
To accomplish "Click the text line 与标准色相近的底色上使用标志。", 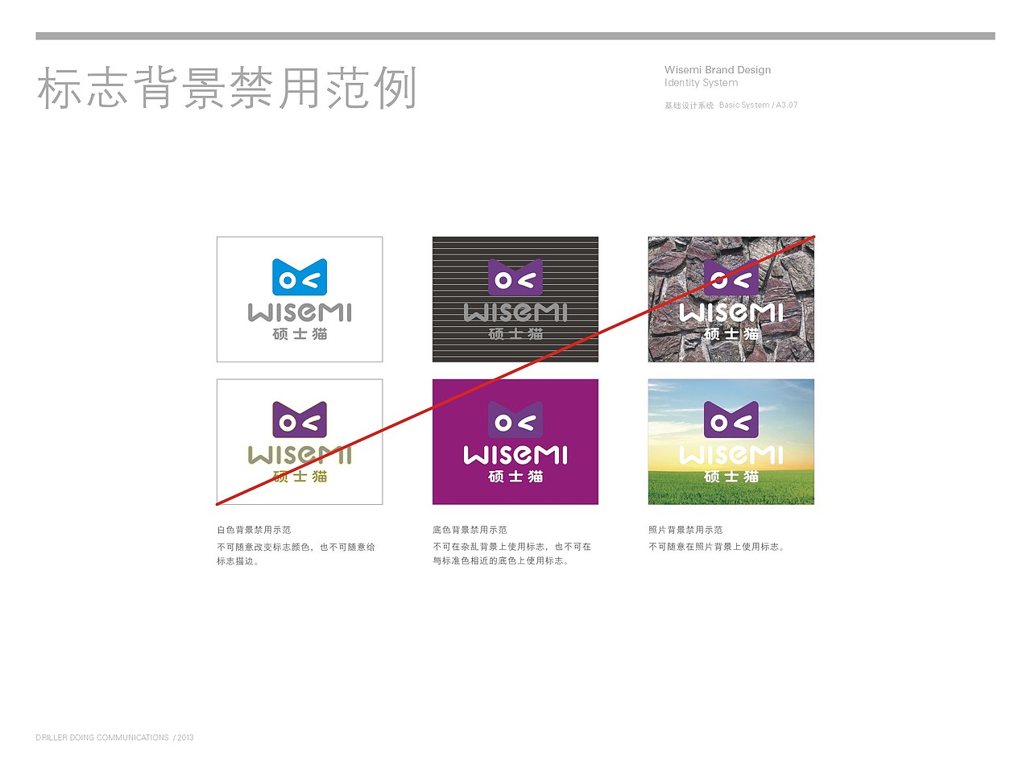I will pyautogui.click(x=501, y=561).
